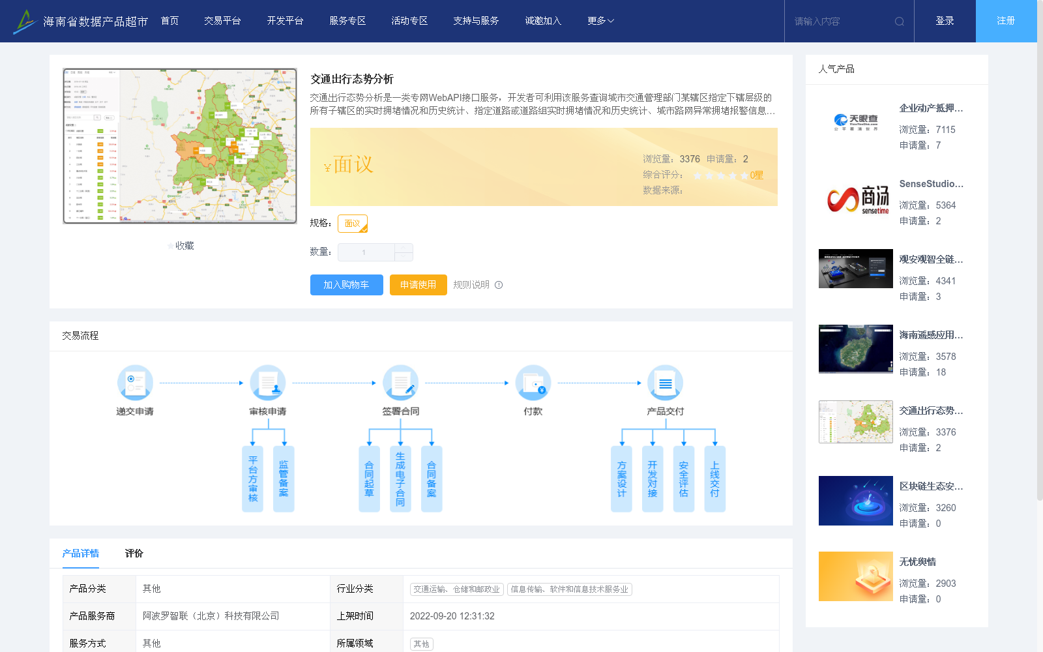Click the 2022-09-20 12:31:32 listing time
Screen dimensions: 1043x652
click(x=452, y=616)
